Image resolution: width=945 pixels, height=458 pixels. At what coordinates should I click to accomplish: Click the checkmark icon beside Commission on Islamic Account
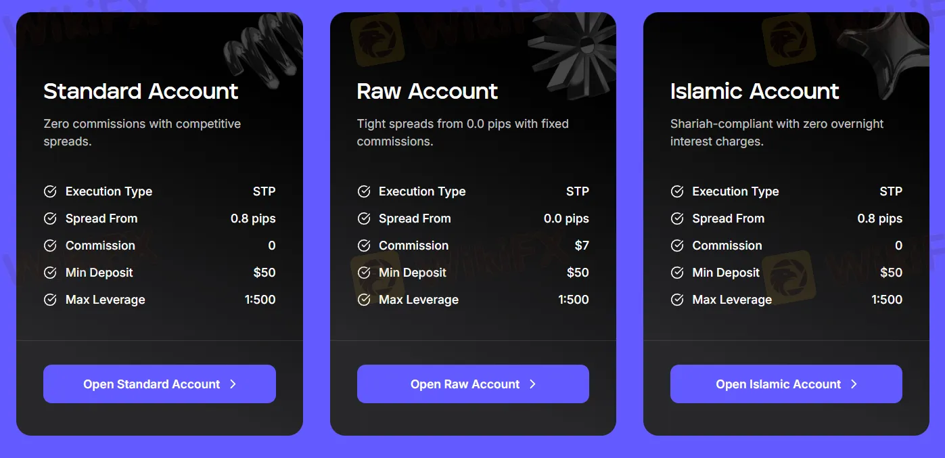[677, 246]
